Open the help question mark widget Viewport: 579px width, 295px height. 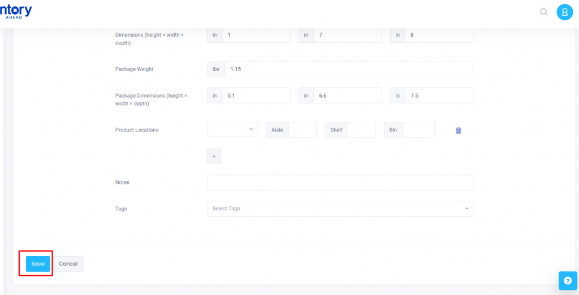coord(568,280)
